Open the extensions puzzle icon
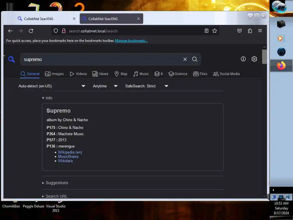This screenshot has width=293, height=220. [250, 31]
